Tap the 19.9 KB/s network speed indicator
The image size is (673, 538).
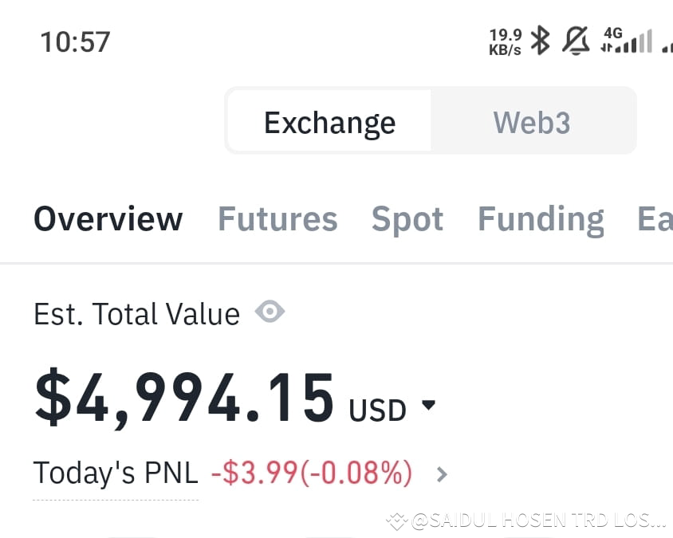click(x=506, y=41)
